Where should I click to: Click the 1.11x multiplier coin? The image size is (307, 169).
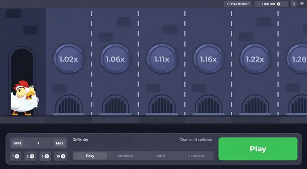click(x=162, y=59)
